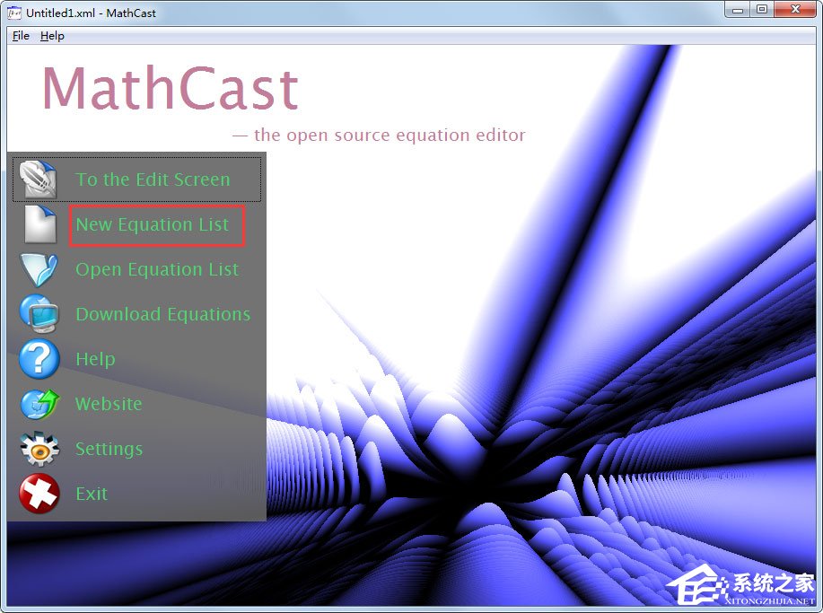
Task: Close the MathCast window
Action: 795,10
